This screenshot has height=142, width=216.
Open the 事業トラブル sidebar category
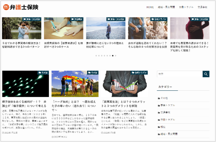point(168,105)
